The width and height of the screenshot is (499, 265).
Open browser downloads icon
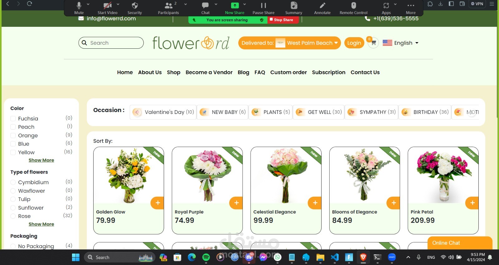(440, 4)
